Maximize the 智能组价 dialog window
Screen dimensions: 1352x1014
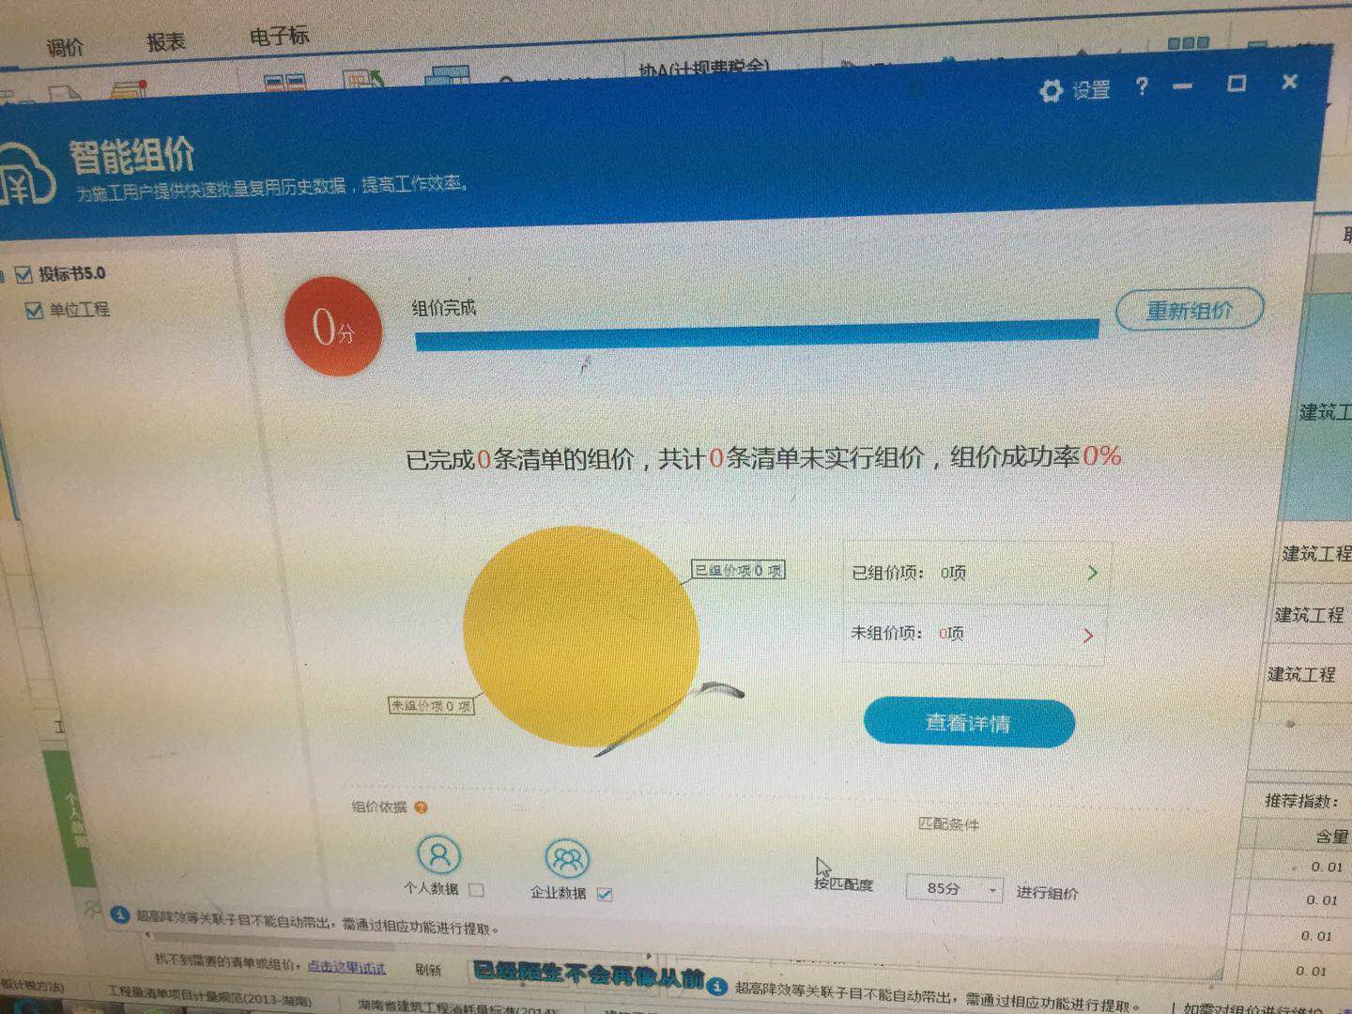click(1237, 84)
